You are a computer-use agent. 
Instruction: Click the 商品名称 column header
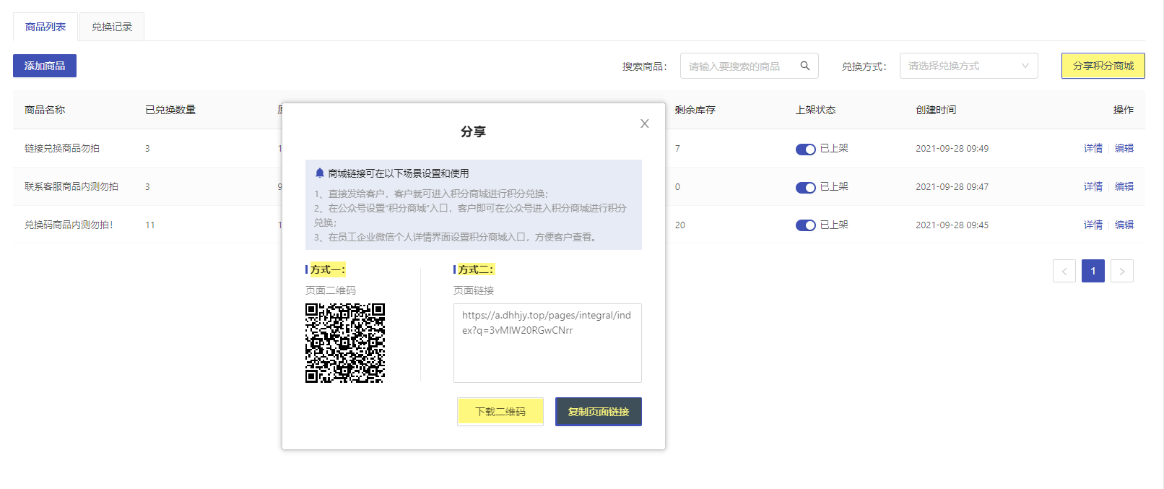click(x=45, y=110)
